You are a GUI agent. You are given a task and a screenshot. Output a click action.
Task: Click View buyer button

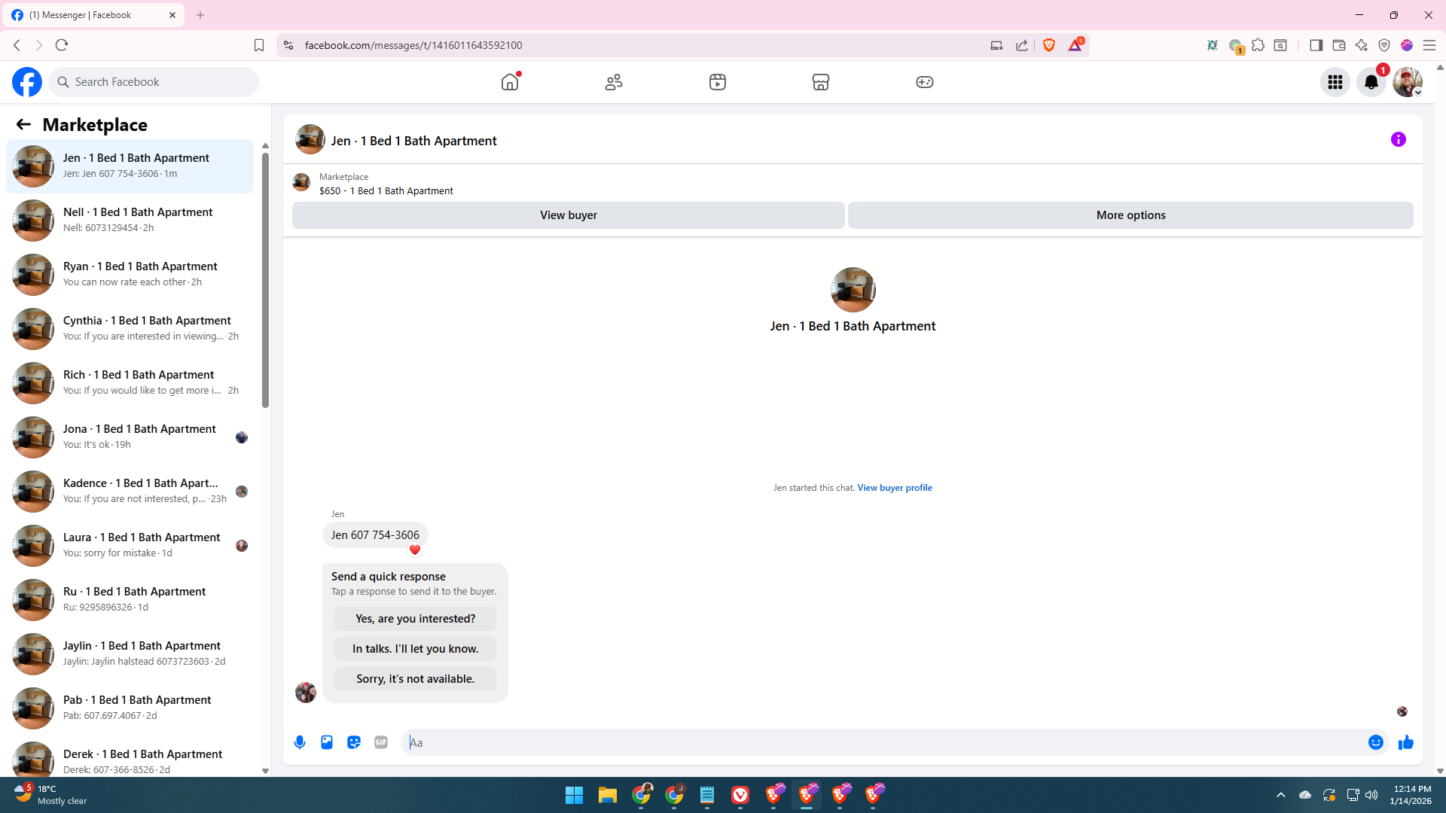(568, 215)
